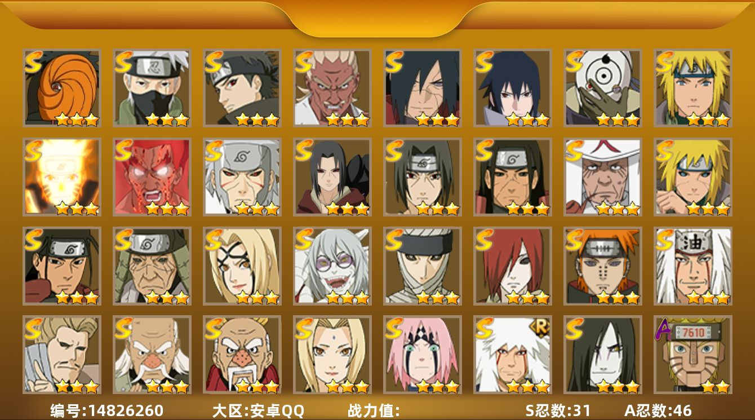The width and height of the screenshot is (755, 420).
Task: Select the pale long black-haired Orochimaru card
Action: coord(603,355)
